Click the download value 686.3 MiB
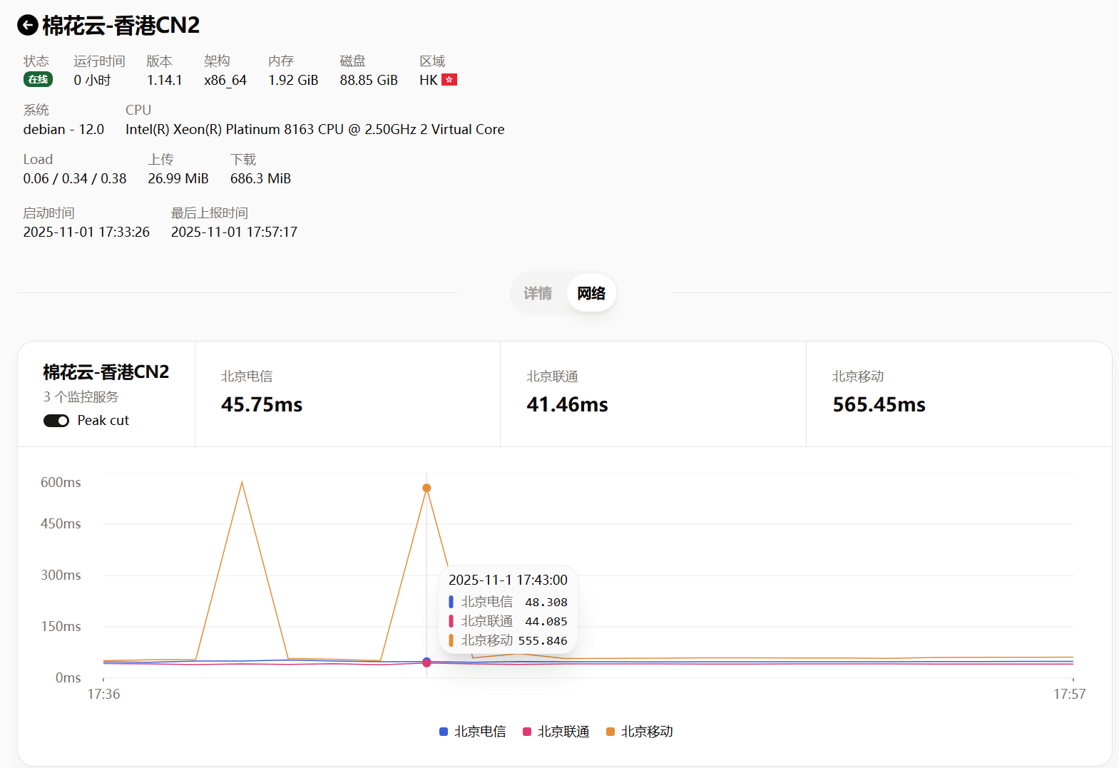 (x=260, y=178)
